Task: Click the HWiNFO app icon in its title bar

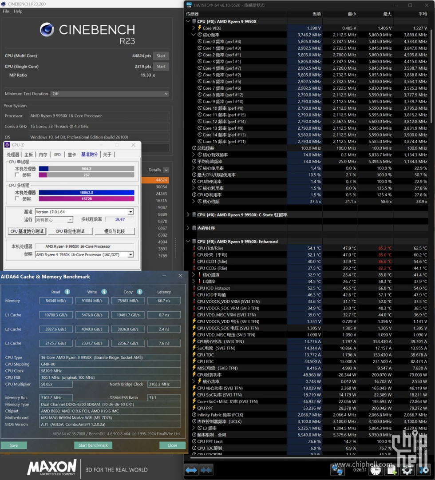Action: (x=189, y=5)
